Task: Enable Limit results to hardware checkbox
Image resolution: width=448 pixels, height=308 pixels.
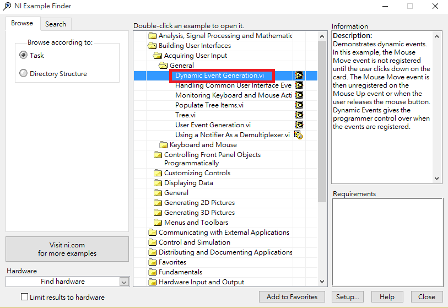Action: [25, 297]
